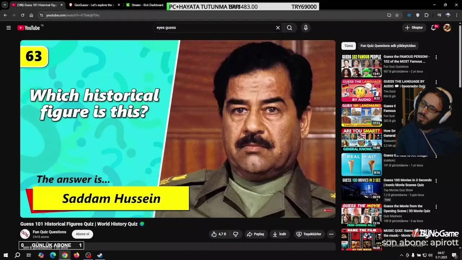462x260 pixels.
Task: Go back with the browser back arrow
Action: [5, 15]
